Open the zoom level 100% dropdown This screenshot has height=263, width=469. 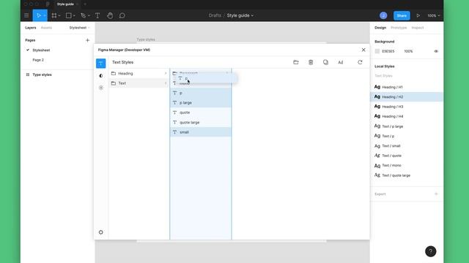tap(433, 15)
